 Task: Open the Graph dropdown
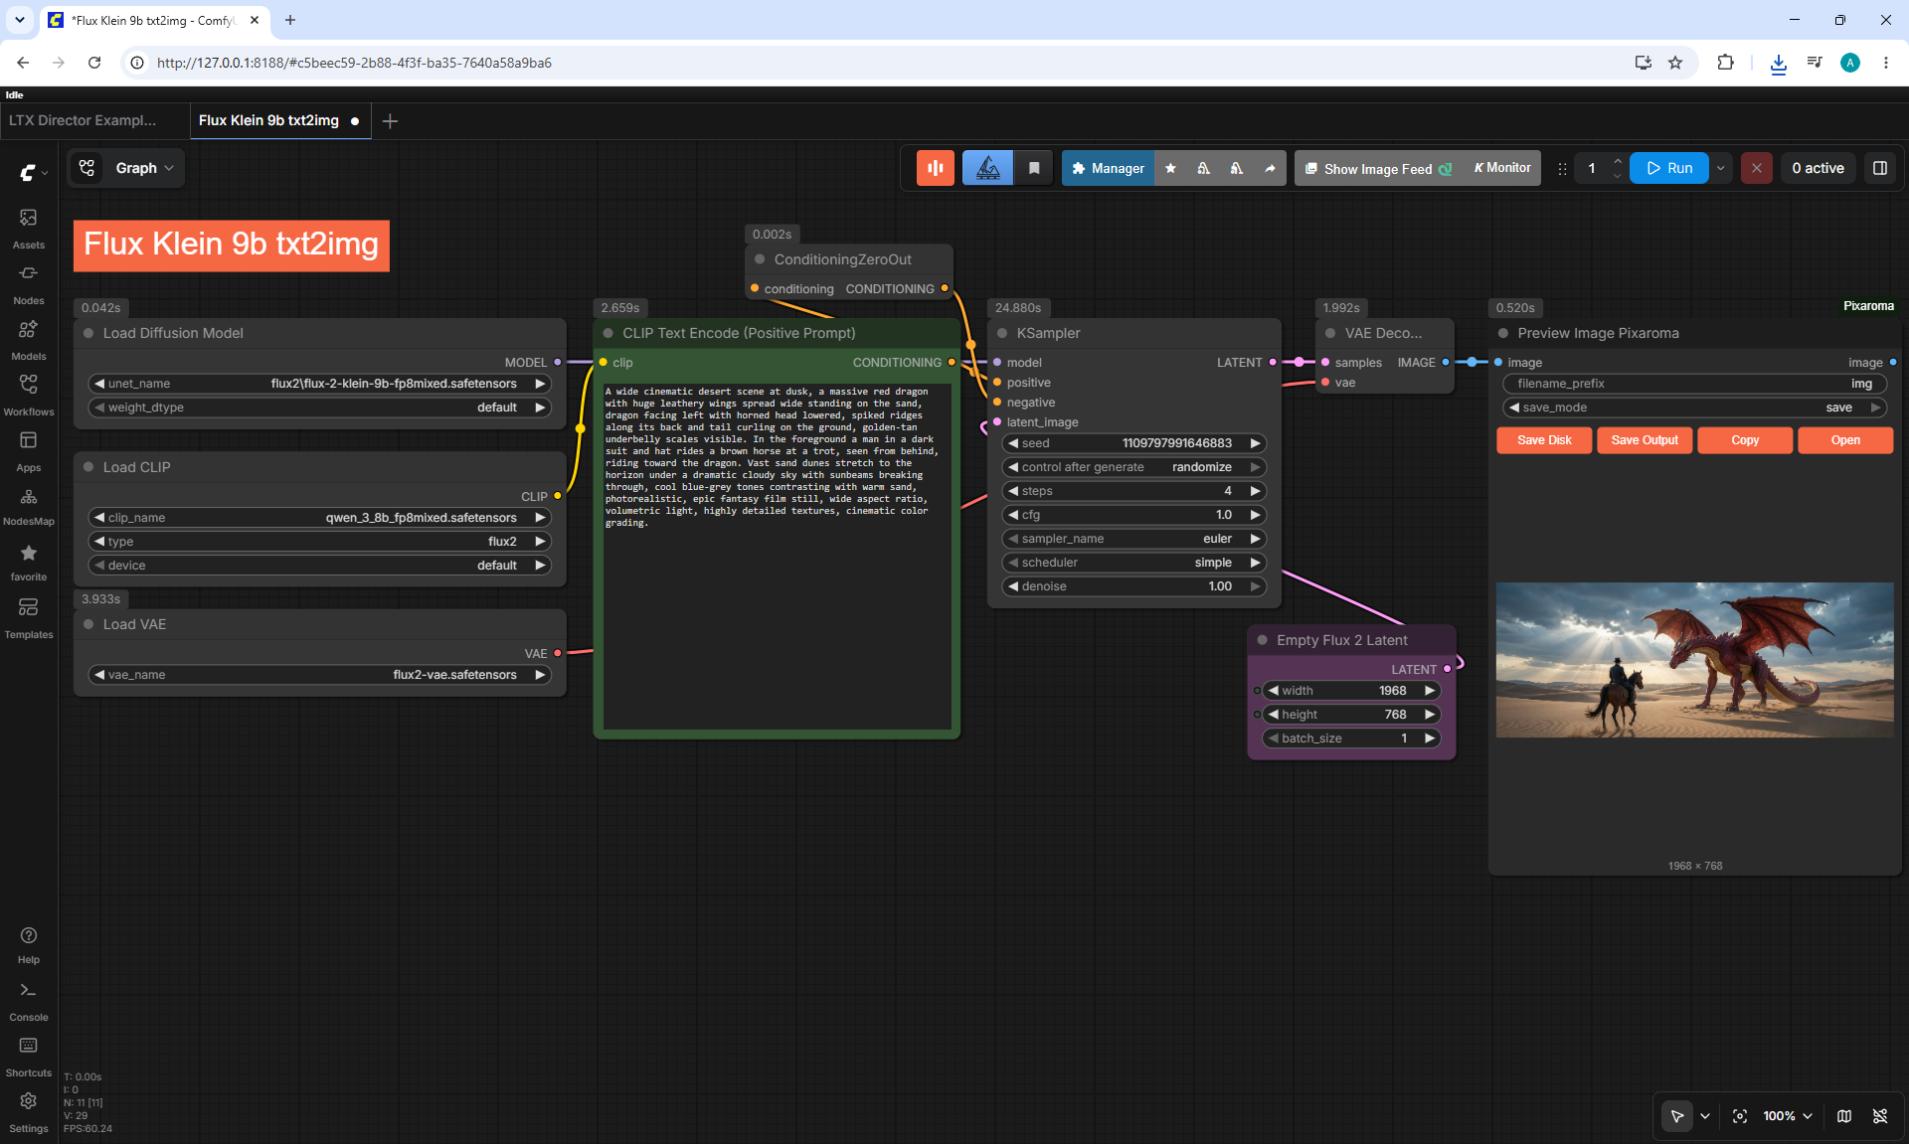coord(126,168)
